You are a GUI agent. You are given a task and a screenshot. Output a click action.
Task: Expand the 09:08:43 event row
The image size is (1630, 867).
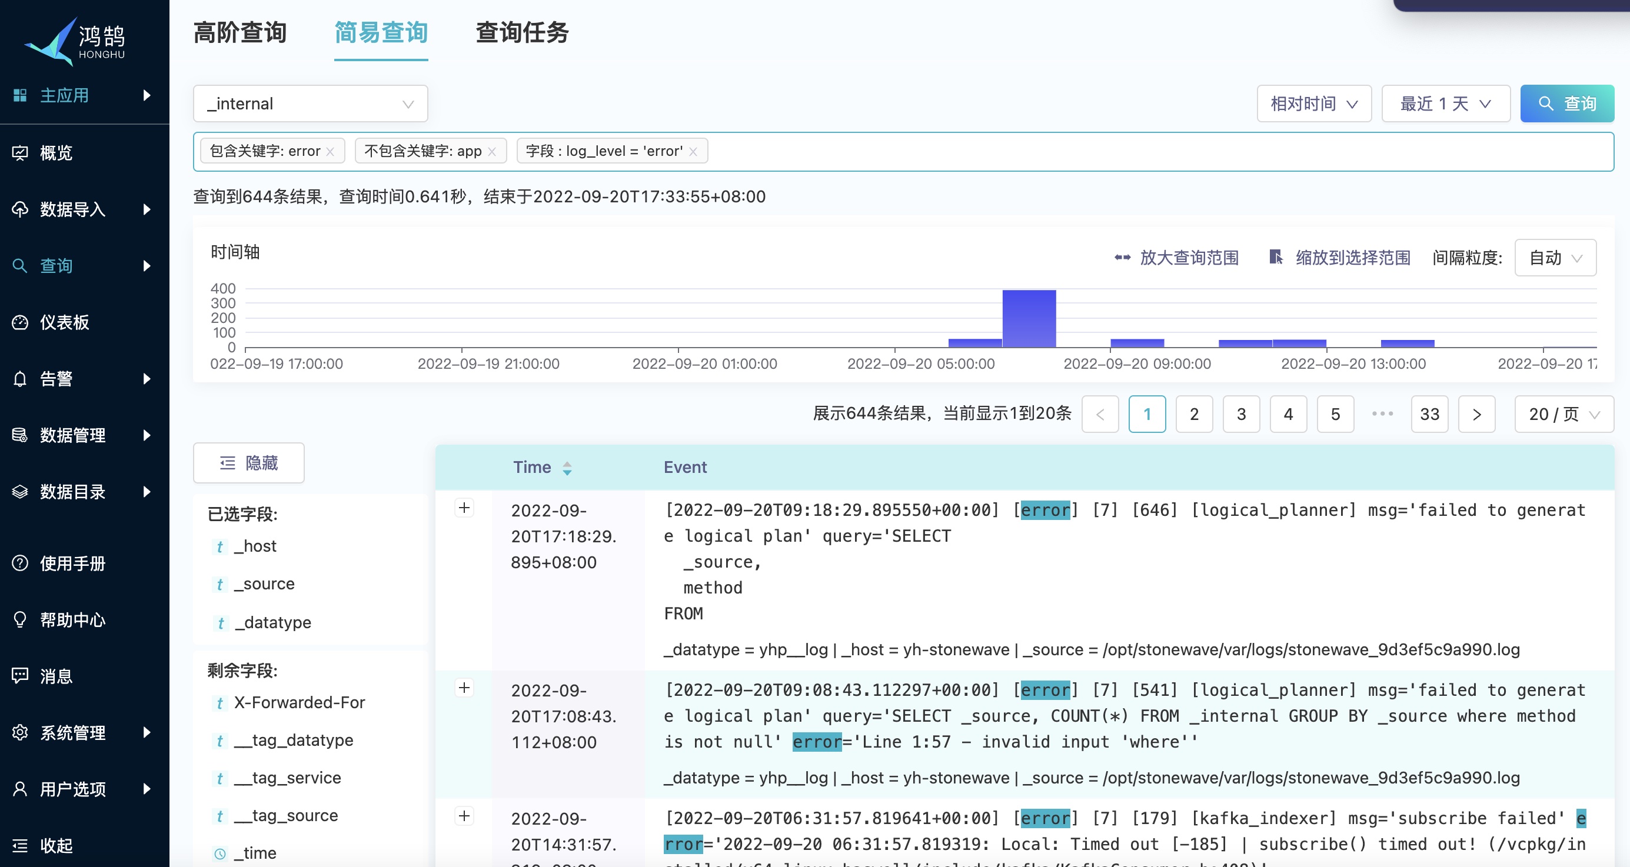(464, 688)
